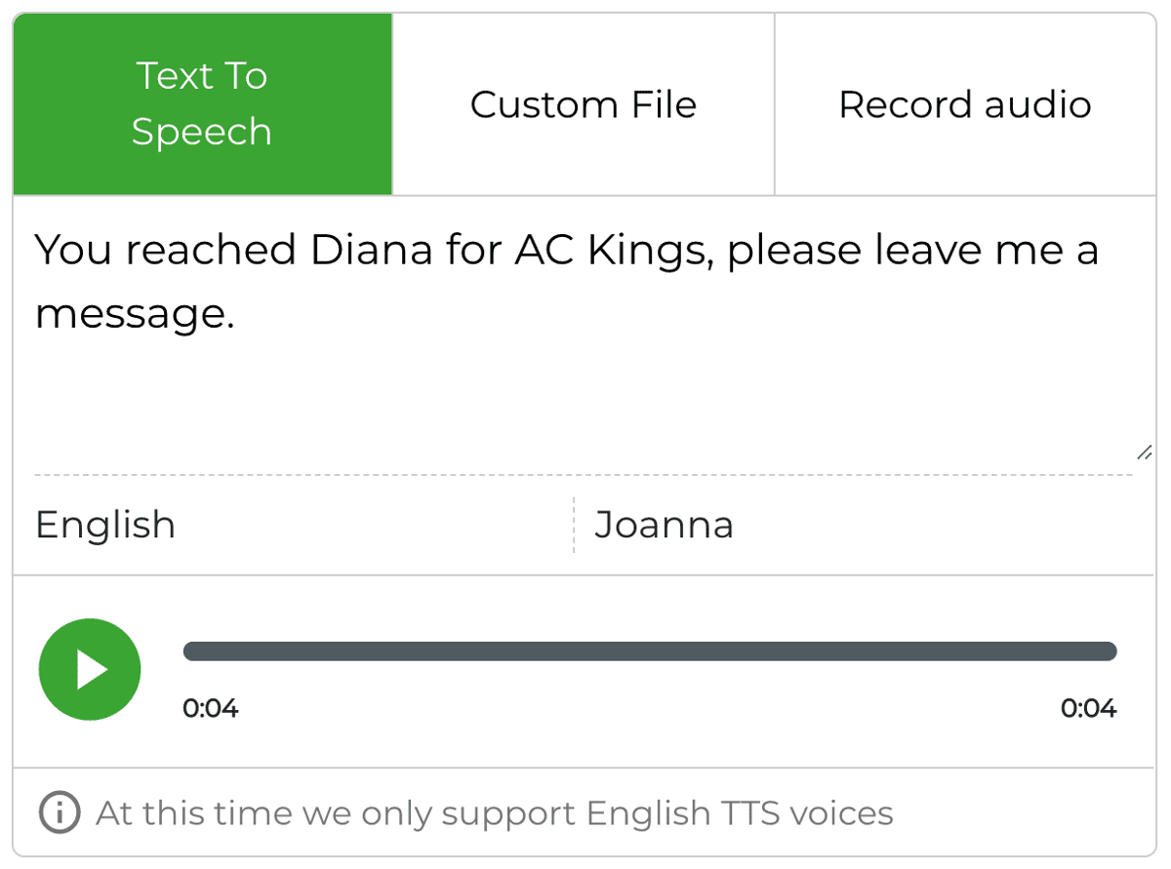This screenshot has width=1171, height=869.
Task: Switch to the Custom File tab
Action: tap(583, 103)
